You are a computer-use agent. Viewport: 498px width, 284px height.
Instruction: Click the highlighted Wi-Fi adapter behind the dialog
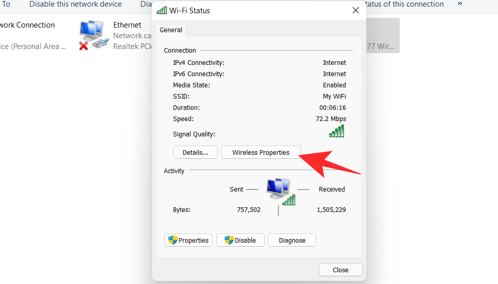tap(382, 36)
